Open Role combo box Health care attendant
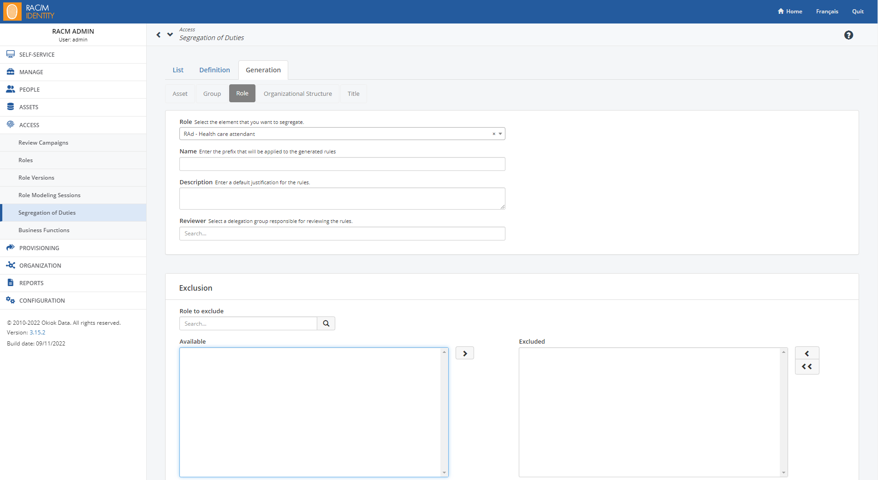Screen dimensions: 878x480 click(x=342, y=134)
